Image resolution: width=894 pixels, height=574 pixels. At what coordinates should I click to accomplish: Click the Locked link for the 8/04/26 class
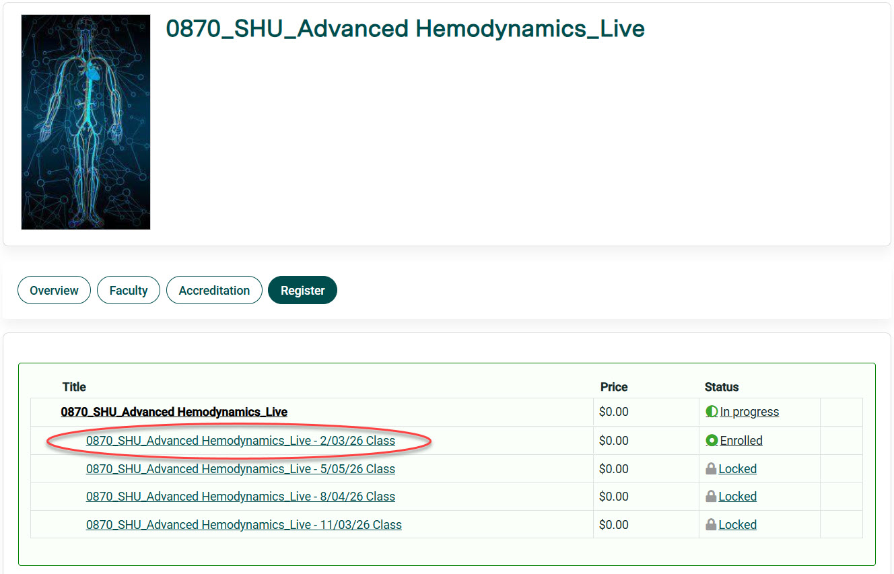(738, 496)
